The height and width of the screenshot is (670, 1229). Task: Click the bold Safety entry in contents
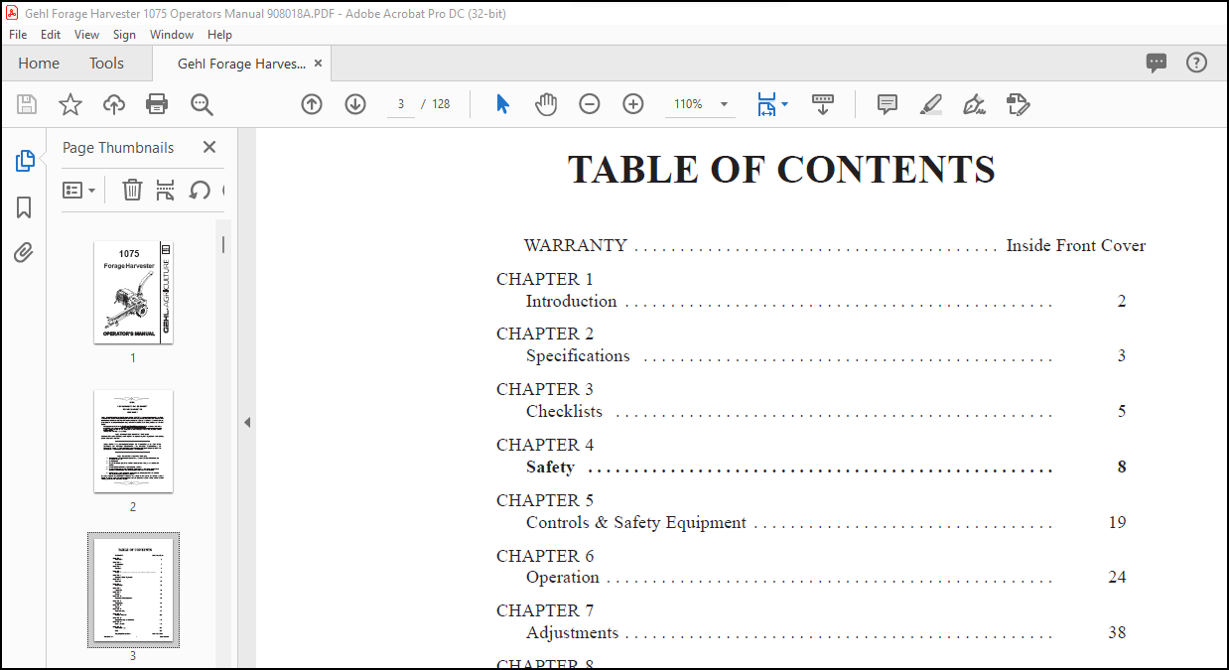tap(550, 467)
